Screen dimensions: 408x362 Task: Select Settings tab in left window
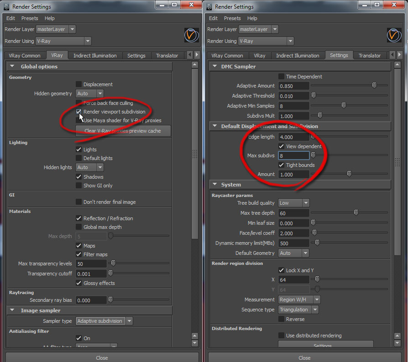pos(136,56)
